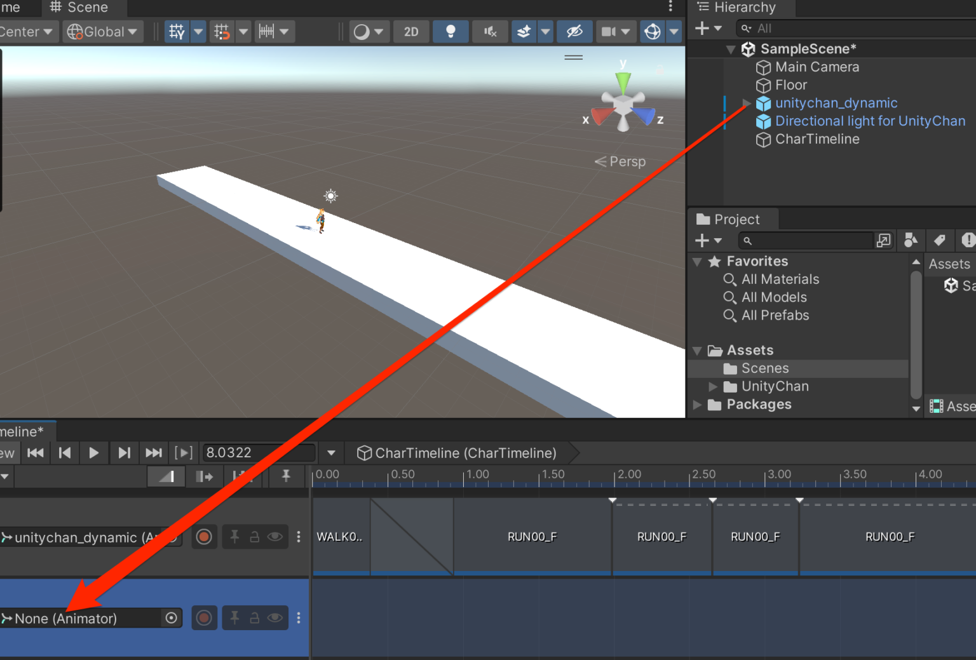Expand the UnityChan folder in Project
Image resolution: width=976 pixels, height=660 pixels.
pos(712,386)
